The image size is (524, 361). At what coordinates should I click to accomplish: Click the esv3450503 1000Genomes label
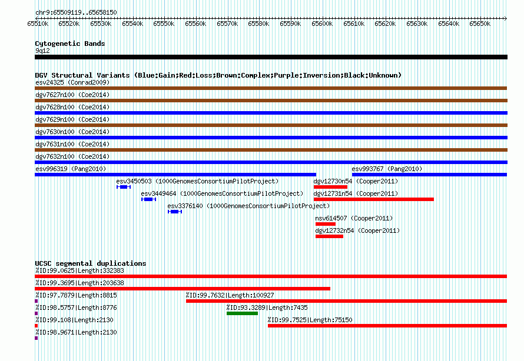pyautogui.click(x=197, y=181)
